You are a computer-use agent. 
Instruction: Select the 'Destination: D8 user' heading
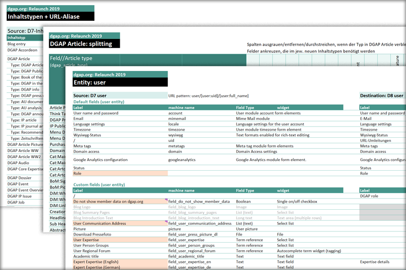(x=382, y=96)
